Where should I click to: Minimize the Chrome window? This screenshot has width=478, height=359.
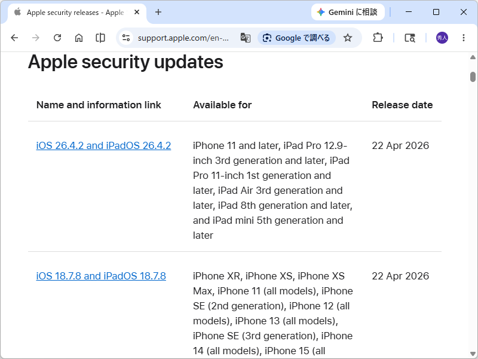[x=409, y=12]
